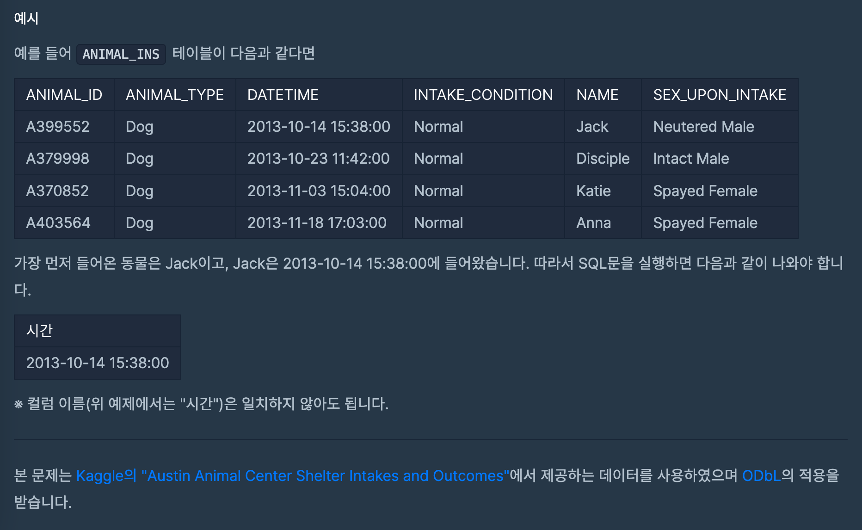Click the Neutered Male table cell

pyautogui.click(x=703, y=127)
